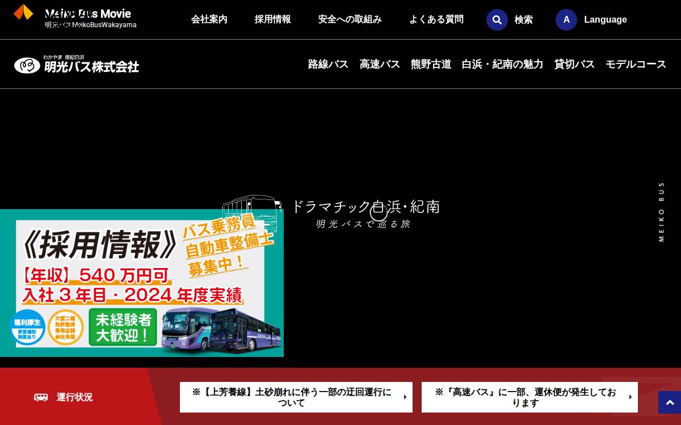681x425 pixels.
Task: Click the 明光バスで巡る旅 subtitle
Action: point(363,224)
